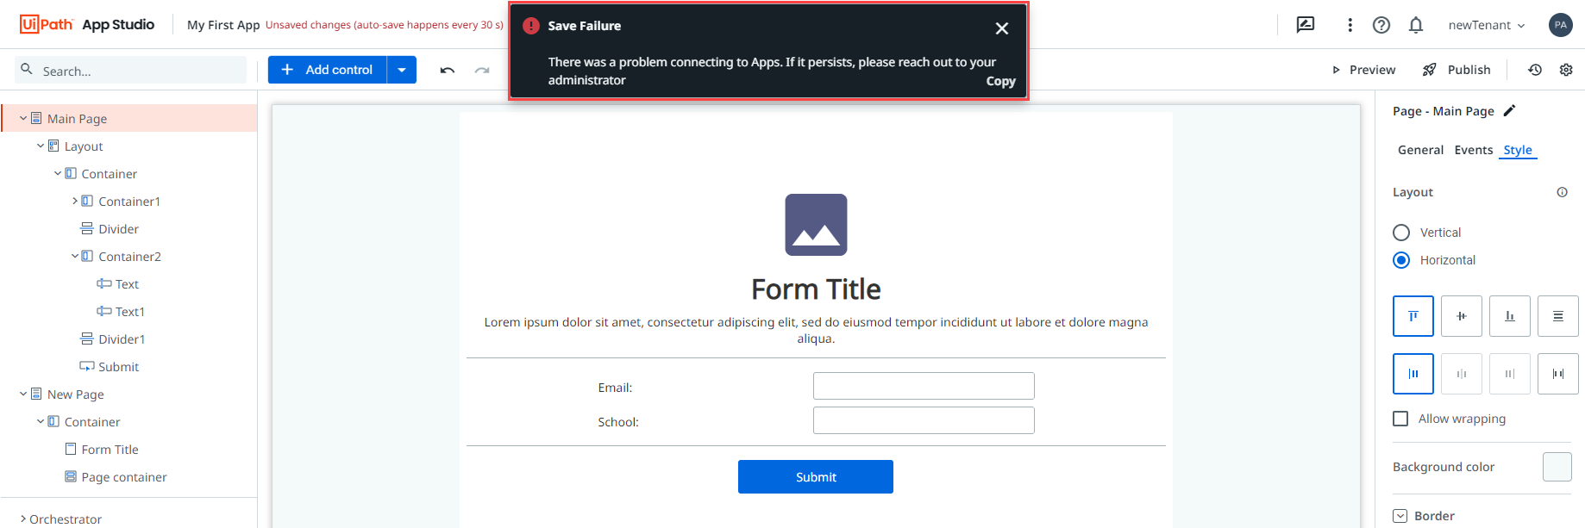Copy the Save Failure error message
The width and height of the screenshot is (1585, 528).
1000,81
